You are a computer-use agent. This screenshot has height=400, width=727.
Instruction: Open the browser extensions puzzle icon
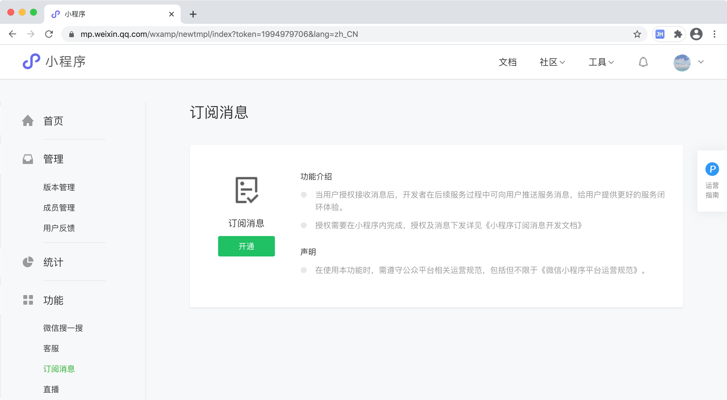point(678,34)
